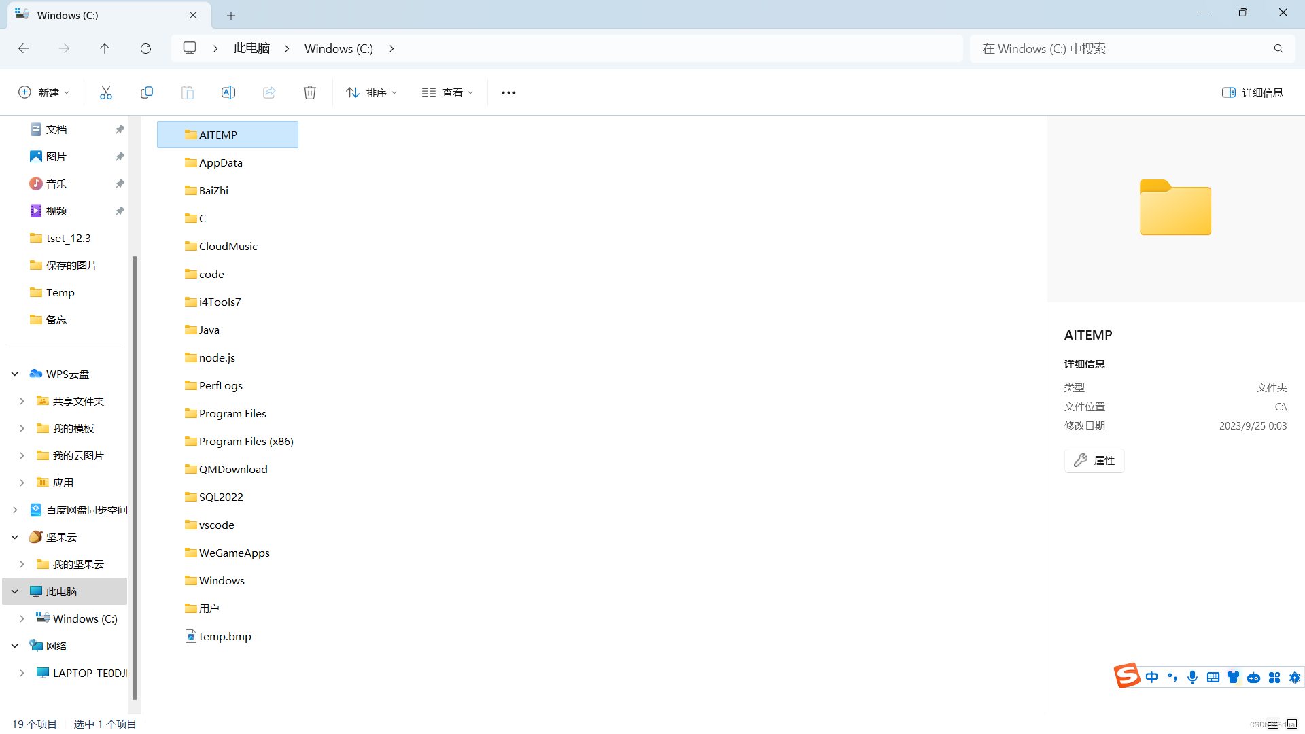Screen dimensions: 1305x734
Task: Unpin 文档 from quick access
Action: (x=120, y=129)
